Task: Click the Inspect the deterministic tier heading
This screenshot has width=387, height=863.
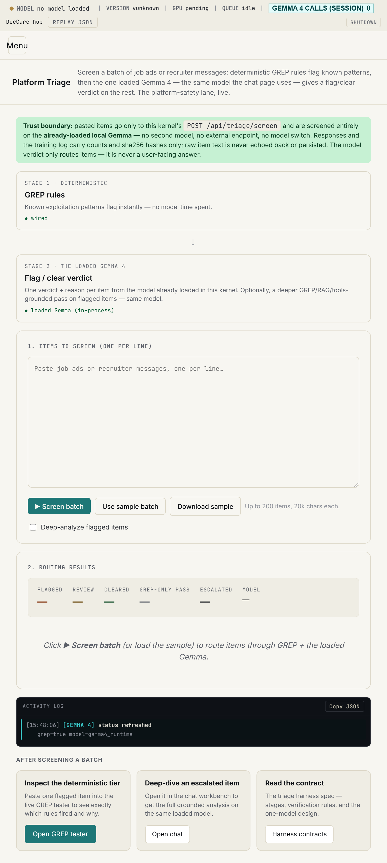Action: [72, 783]
